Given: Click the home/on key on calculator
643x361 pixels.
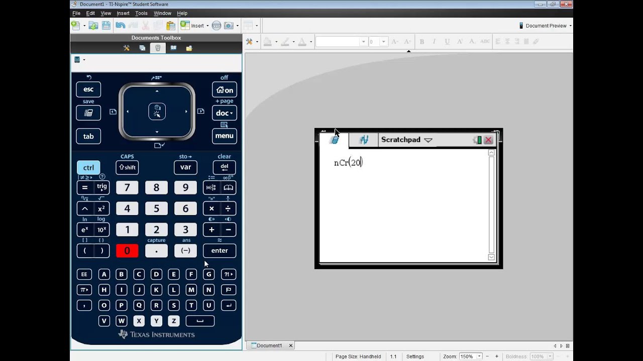Looking at the screenshot, I should 224,90.
